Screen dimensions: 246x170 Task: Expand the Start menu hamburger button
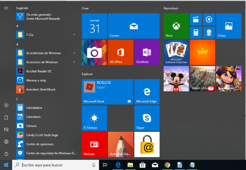click(6, 8)
